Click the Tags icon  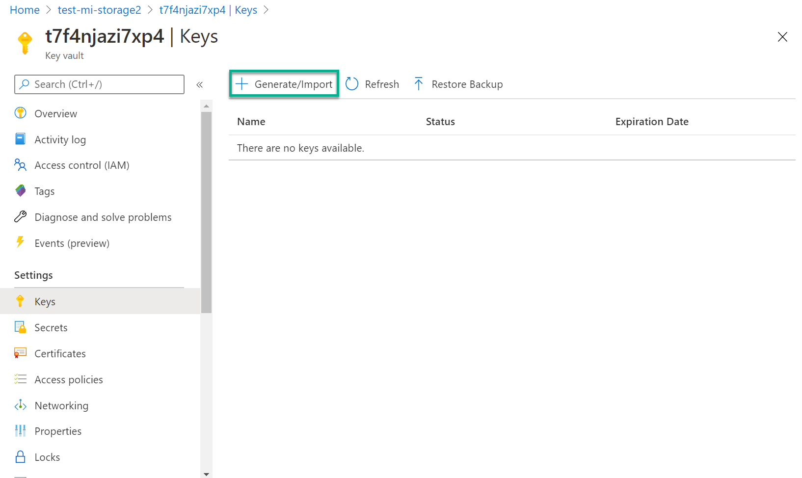[20, 190]
